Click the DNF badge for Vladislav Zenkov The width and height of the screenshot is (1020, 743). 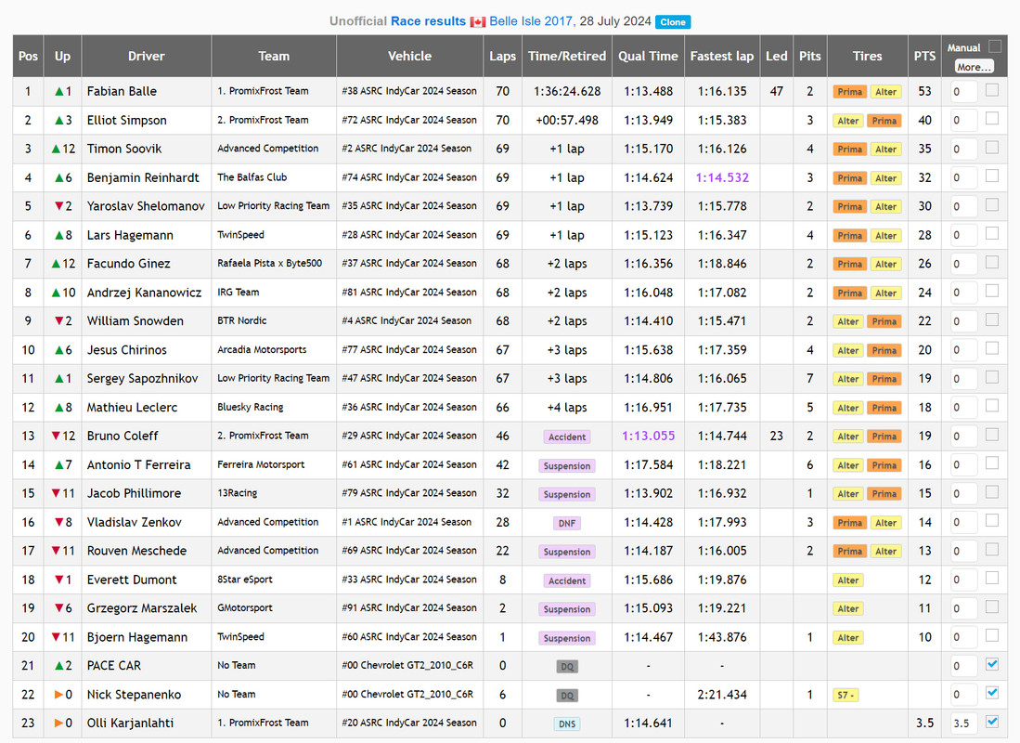pyautogui.click(x=566, y=523)
